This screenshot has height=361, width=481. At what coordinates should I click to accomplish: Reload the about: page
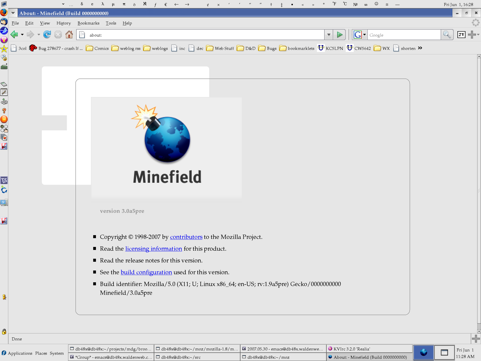tap(47, 35)
